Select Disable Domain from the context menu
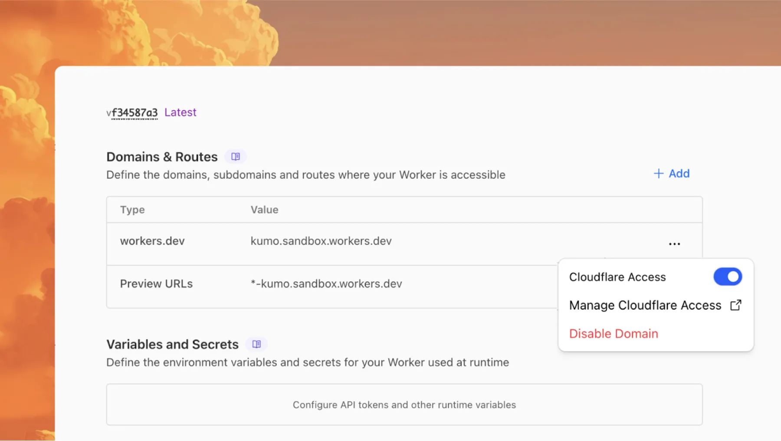 (613, 333)
